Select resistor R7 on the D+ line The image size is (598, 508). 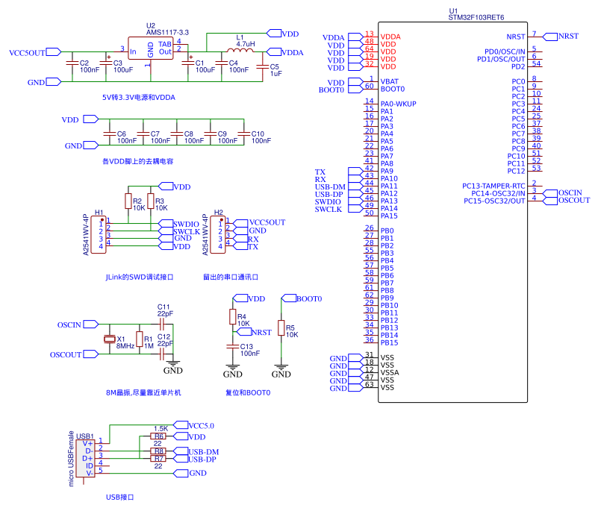pyautogui.click(x=158, y=459)
